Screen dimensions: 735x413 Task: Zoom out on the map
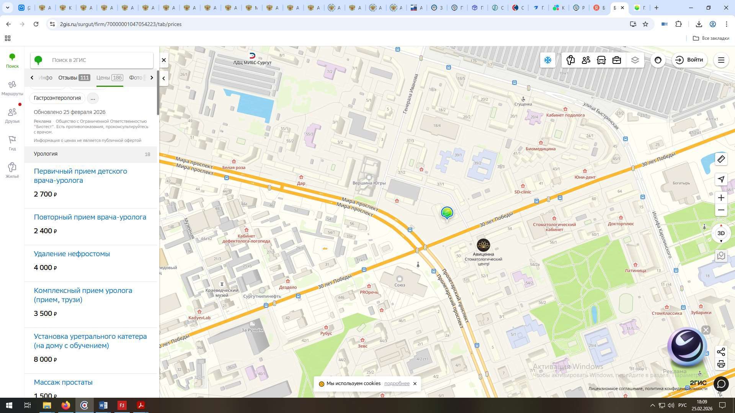point(721,210)
